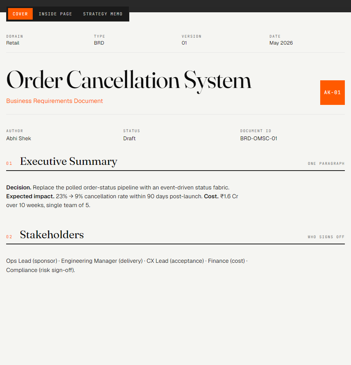Image resolution: width=351 pixels, height=365 pixels.
Task: Click the Business Requirements Document subtitle
Action: click(55, 101)
